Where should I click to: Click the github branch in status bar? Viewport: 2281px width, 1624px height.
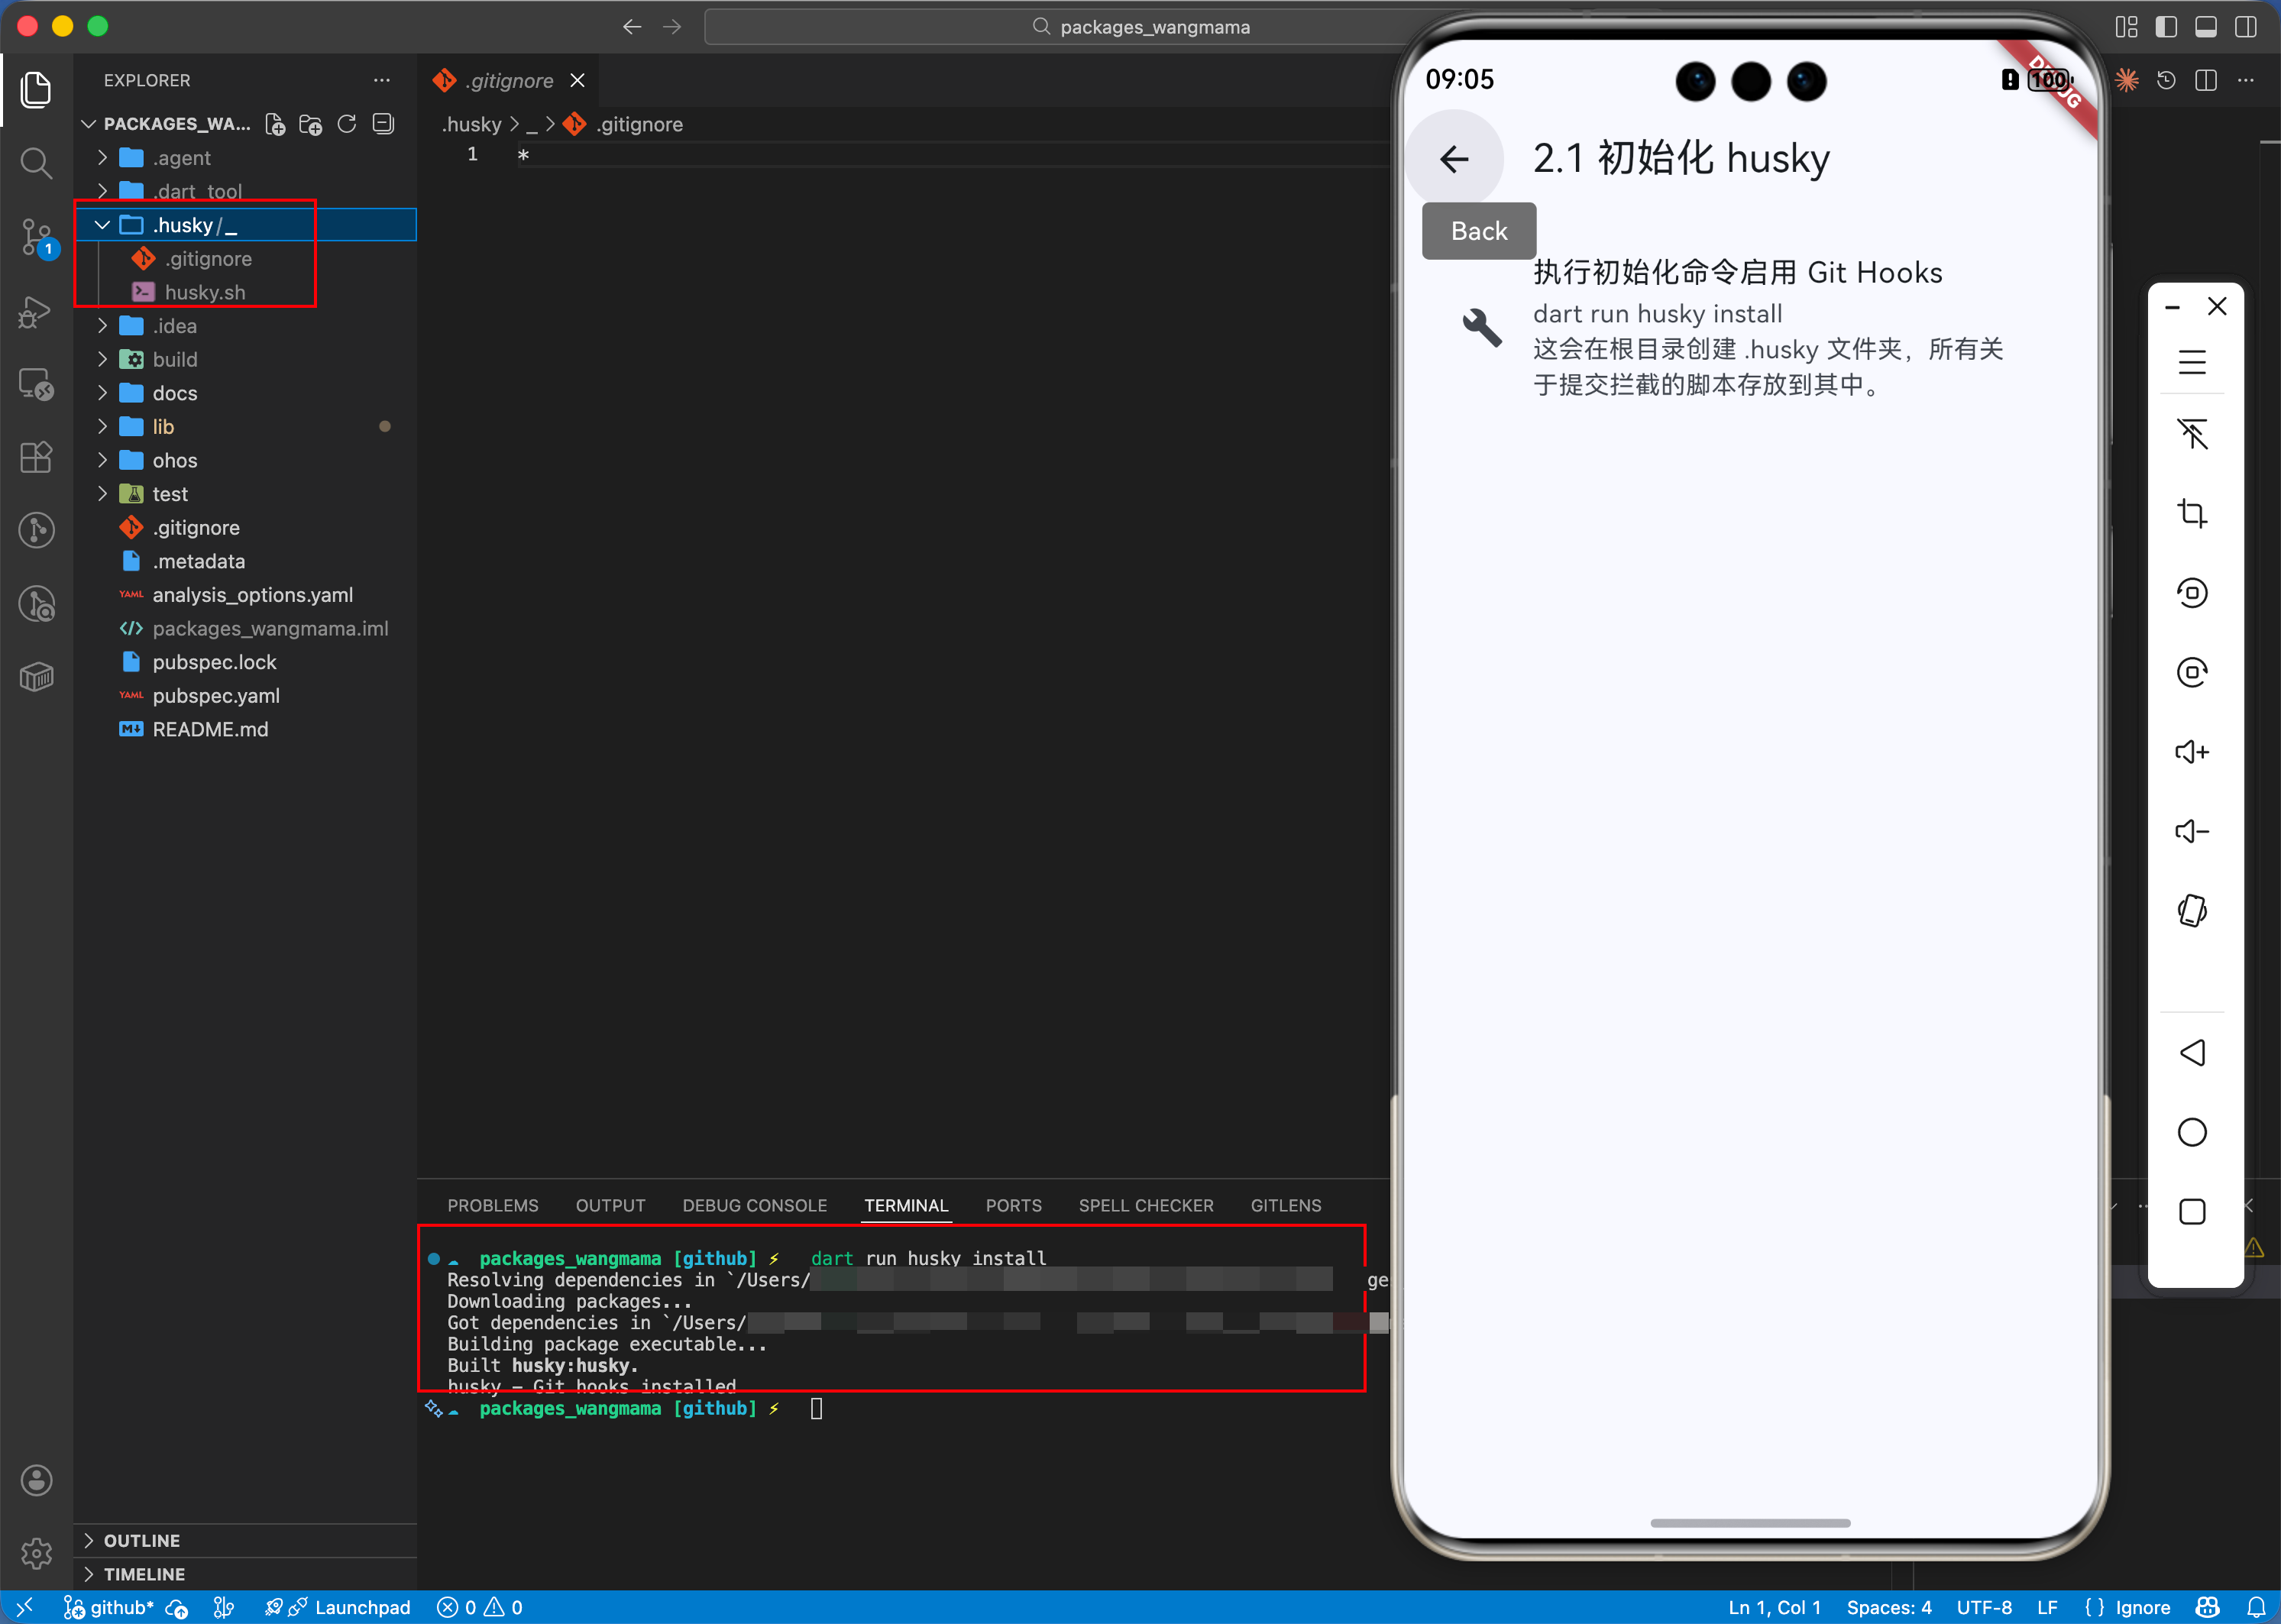pos(110,1607)
